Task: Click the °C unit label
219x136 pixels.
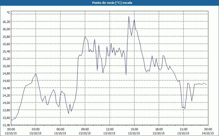Action: point(8,13)
